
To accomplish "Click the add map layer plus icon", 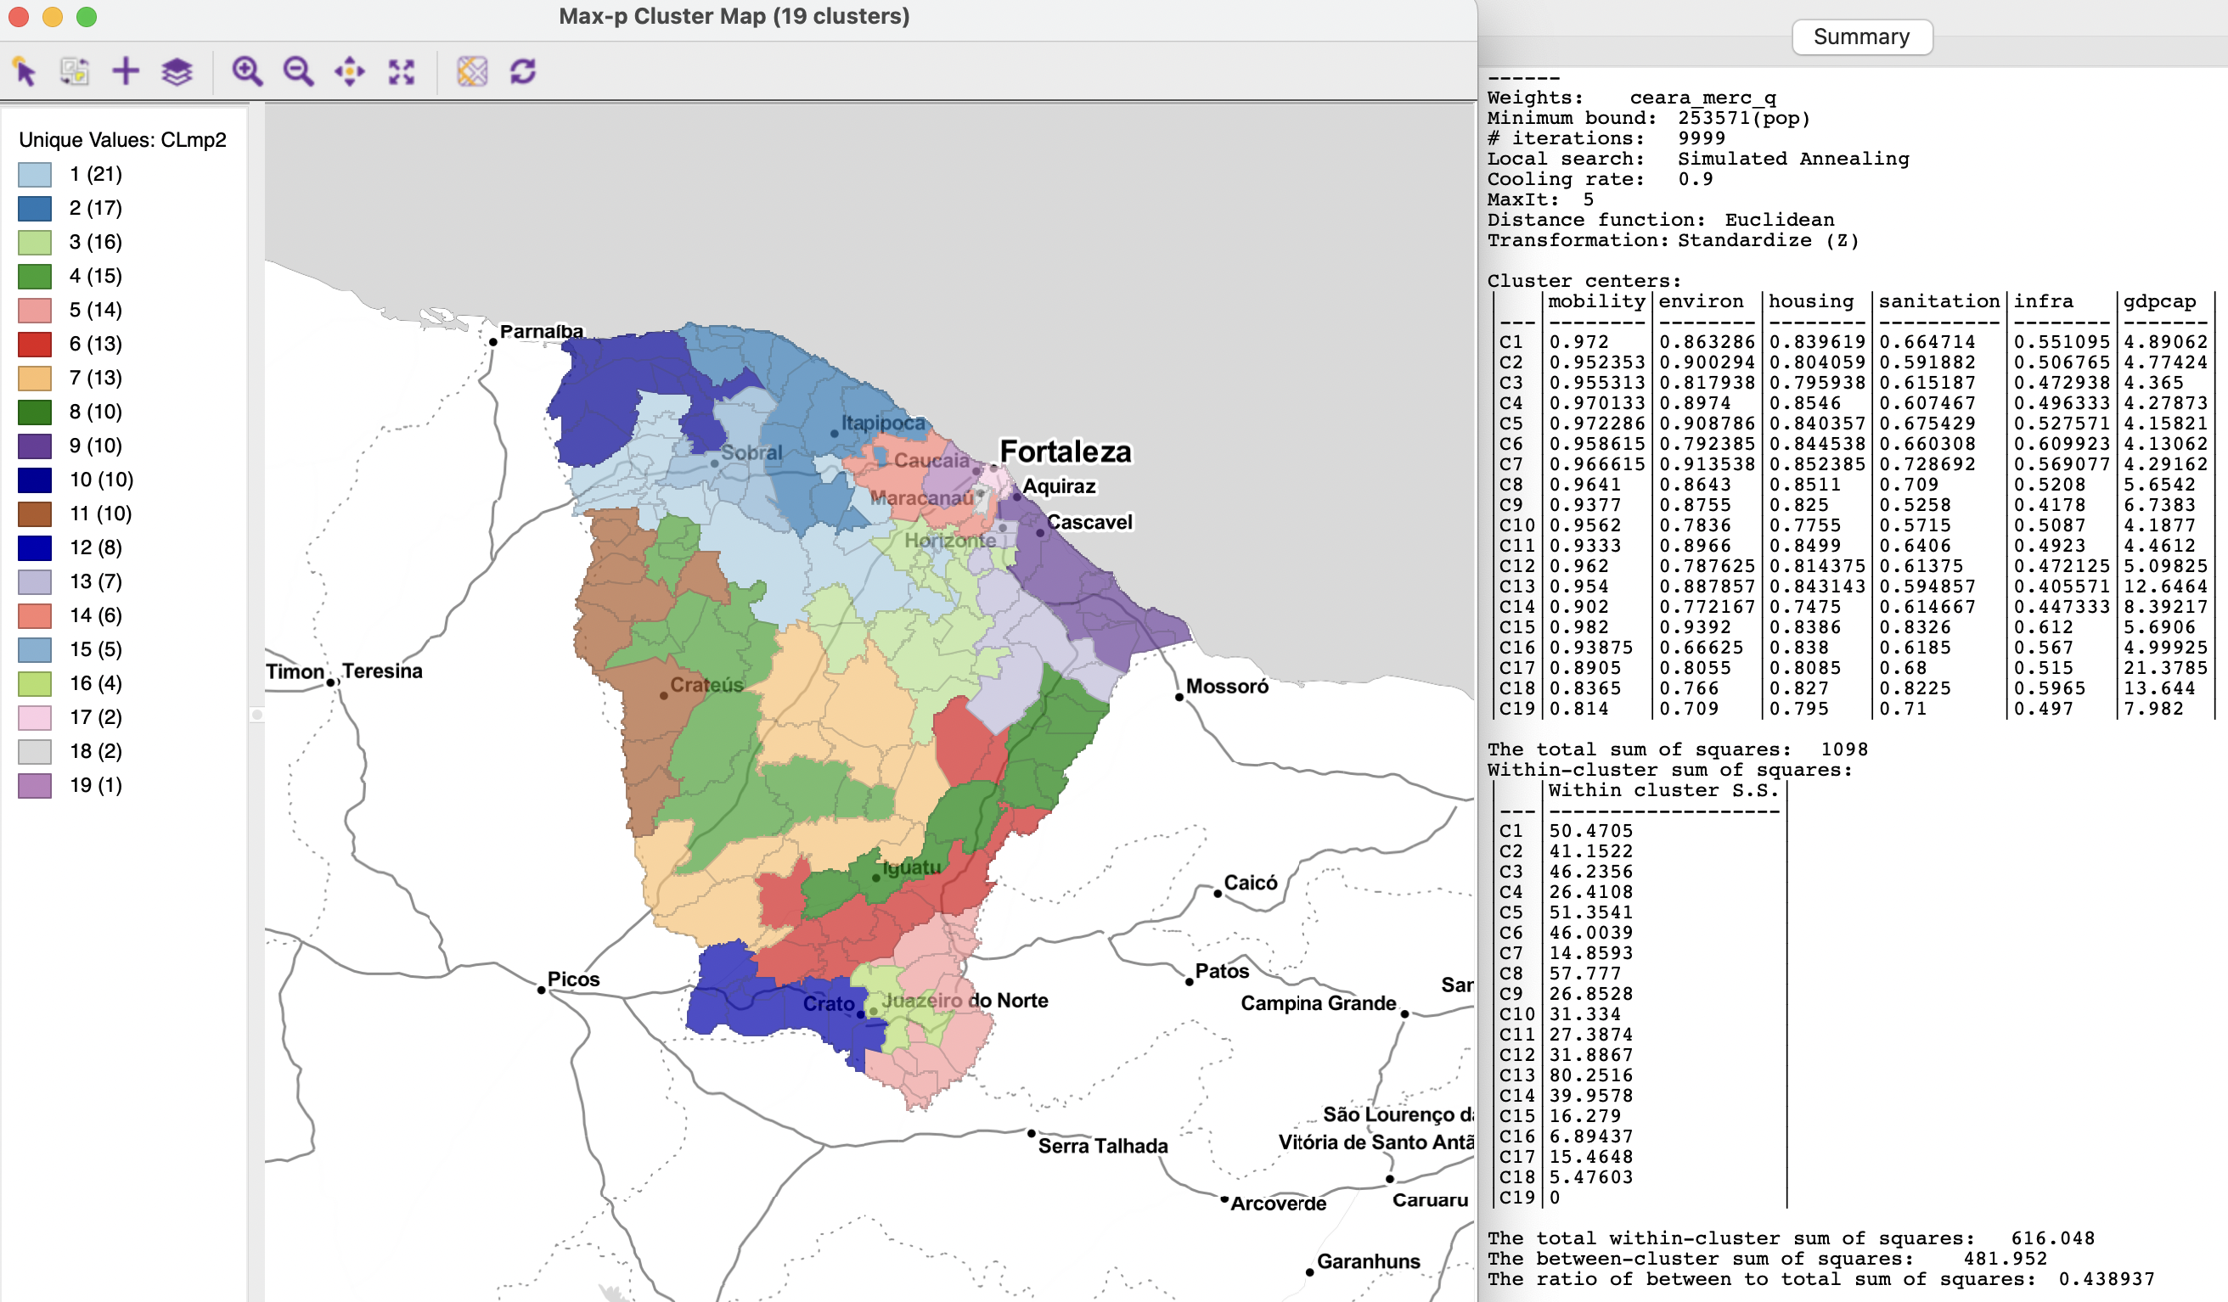I will click(x=126, y=71).
